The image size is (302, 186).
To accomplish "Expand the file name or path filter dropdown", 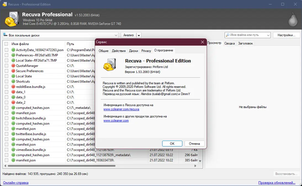I will 268,35.
